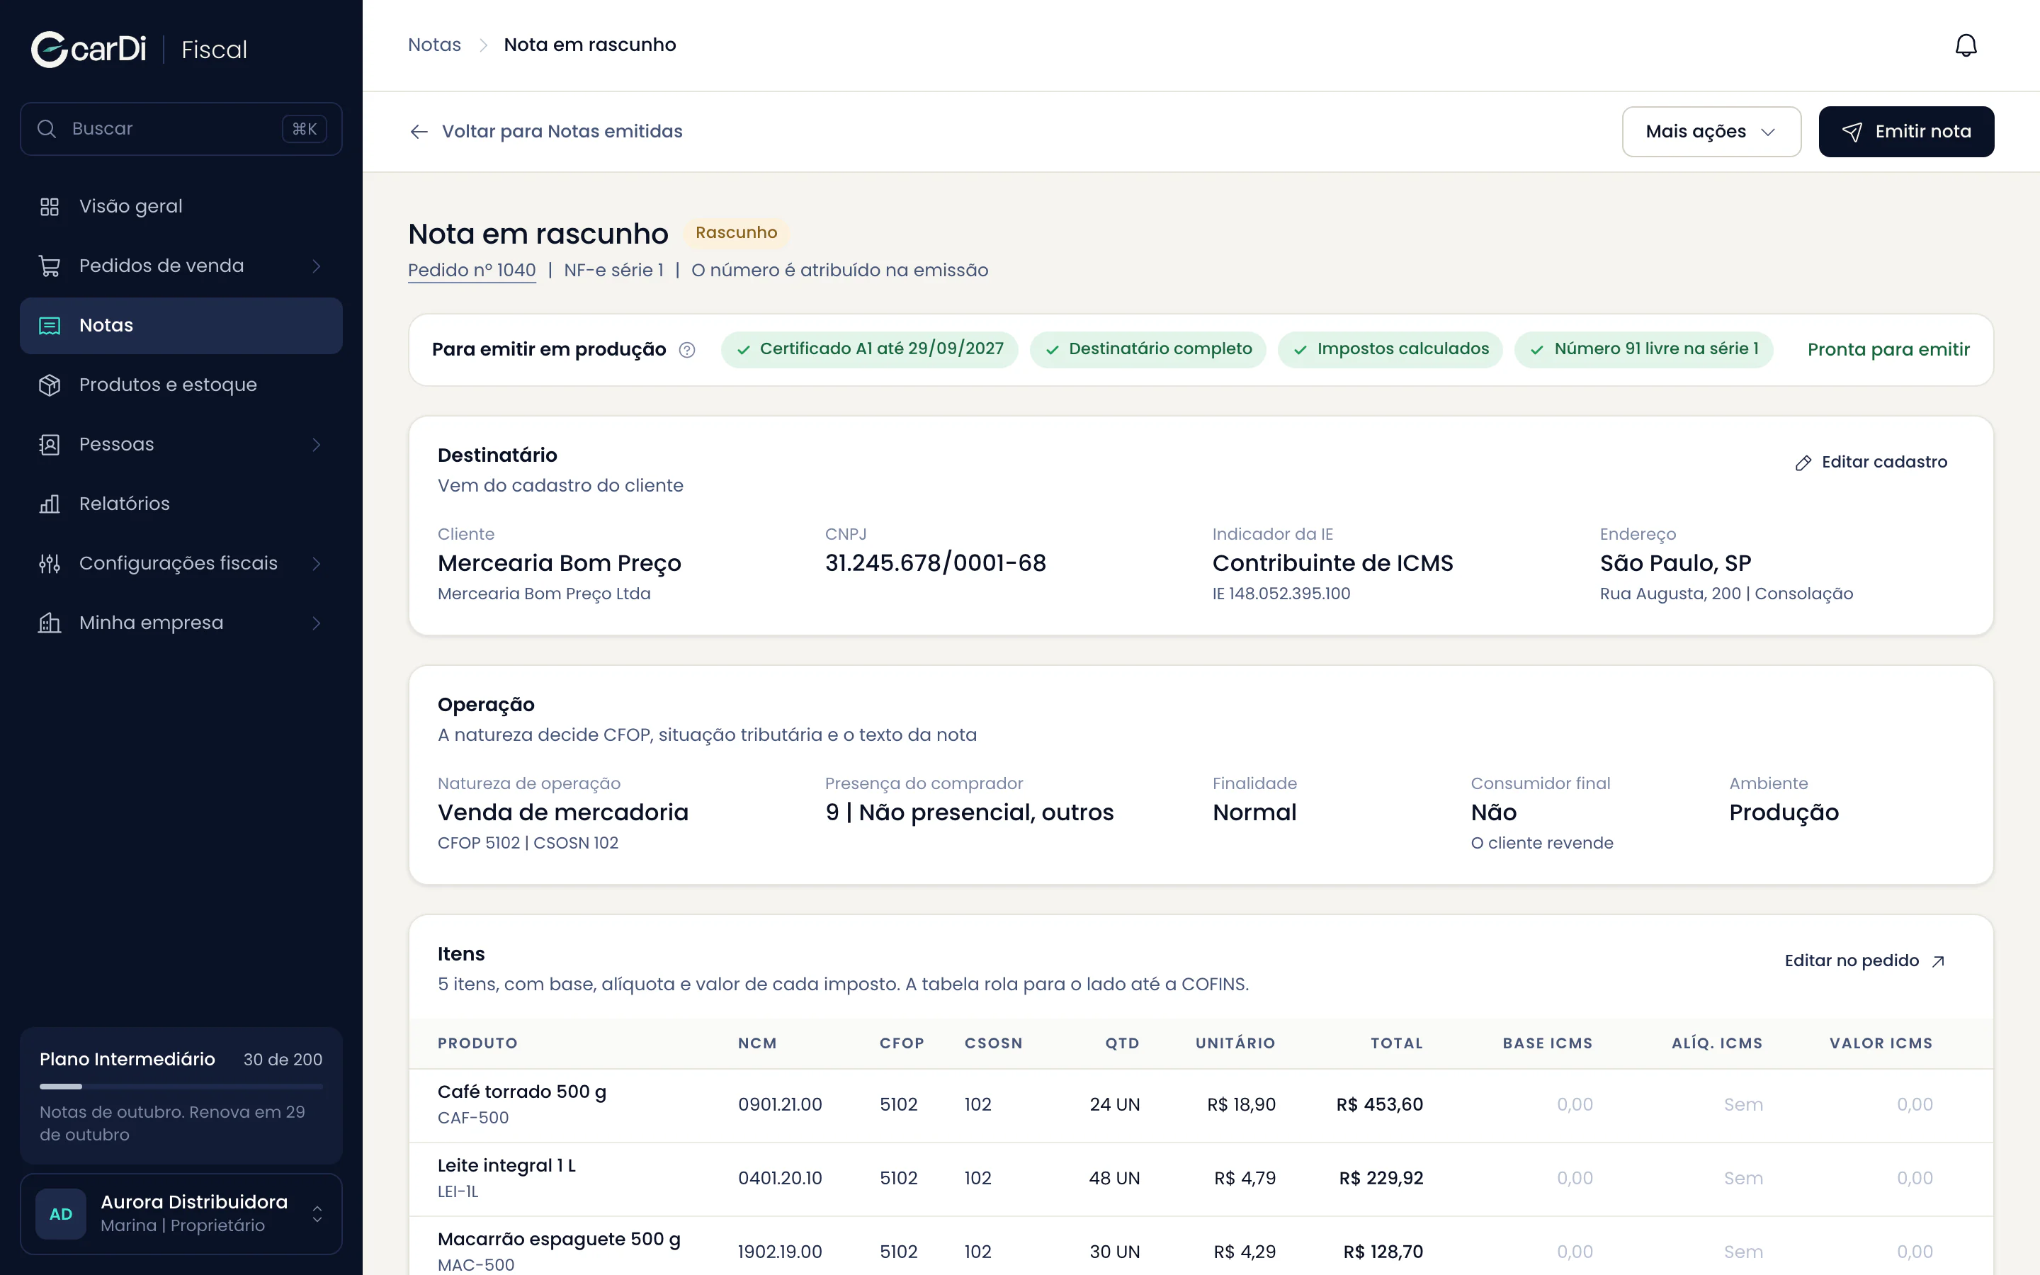
Task: Select Notas in the sidebar menu
Action: coord(181,326)
